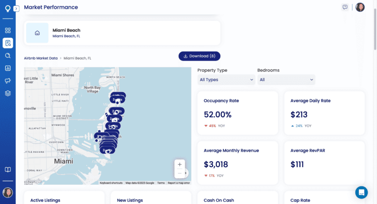Viewport: 377px width, 204px height.
Task: Zoom in on the map
Action: point(180,164)
